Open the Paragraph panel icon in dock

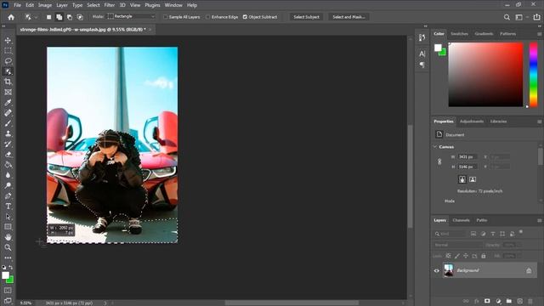pyautogui.click(x=422, y=65)
